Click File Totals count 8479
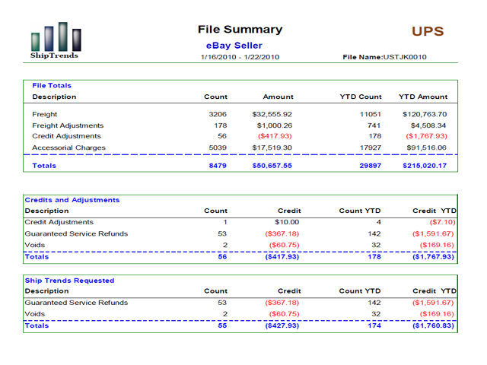This screenshot has height=365, width=487. (x=218, y=166)
